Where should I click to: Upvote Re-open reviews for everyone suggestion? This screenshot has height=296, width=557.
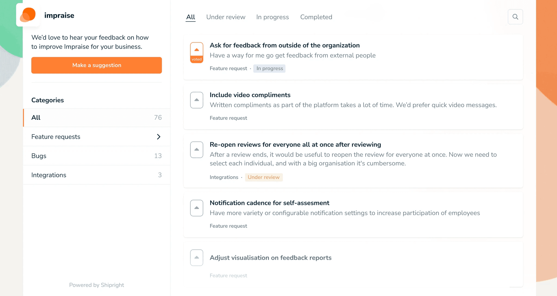196,150
